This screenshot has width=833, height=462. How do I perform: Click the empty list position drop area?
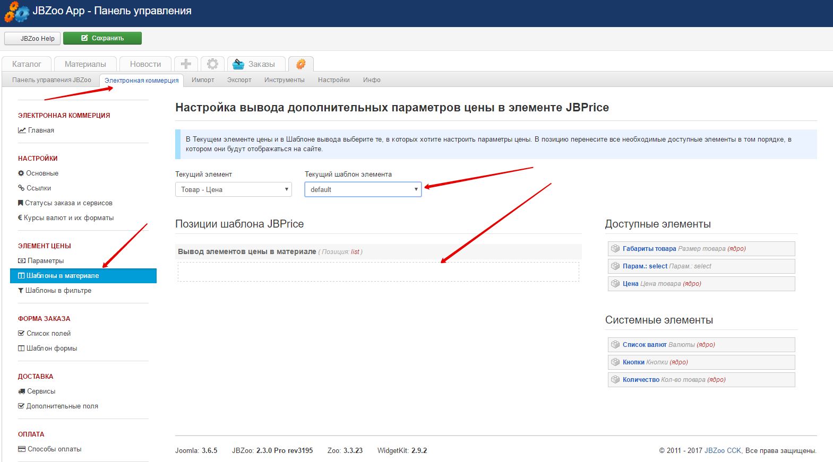(379, 272)
